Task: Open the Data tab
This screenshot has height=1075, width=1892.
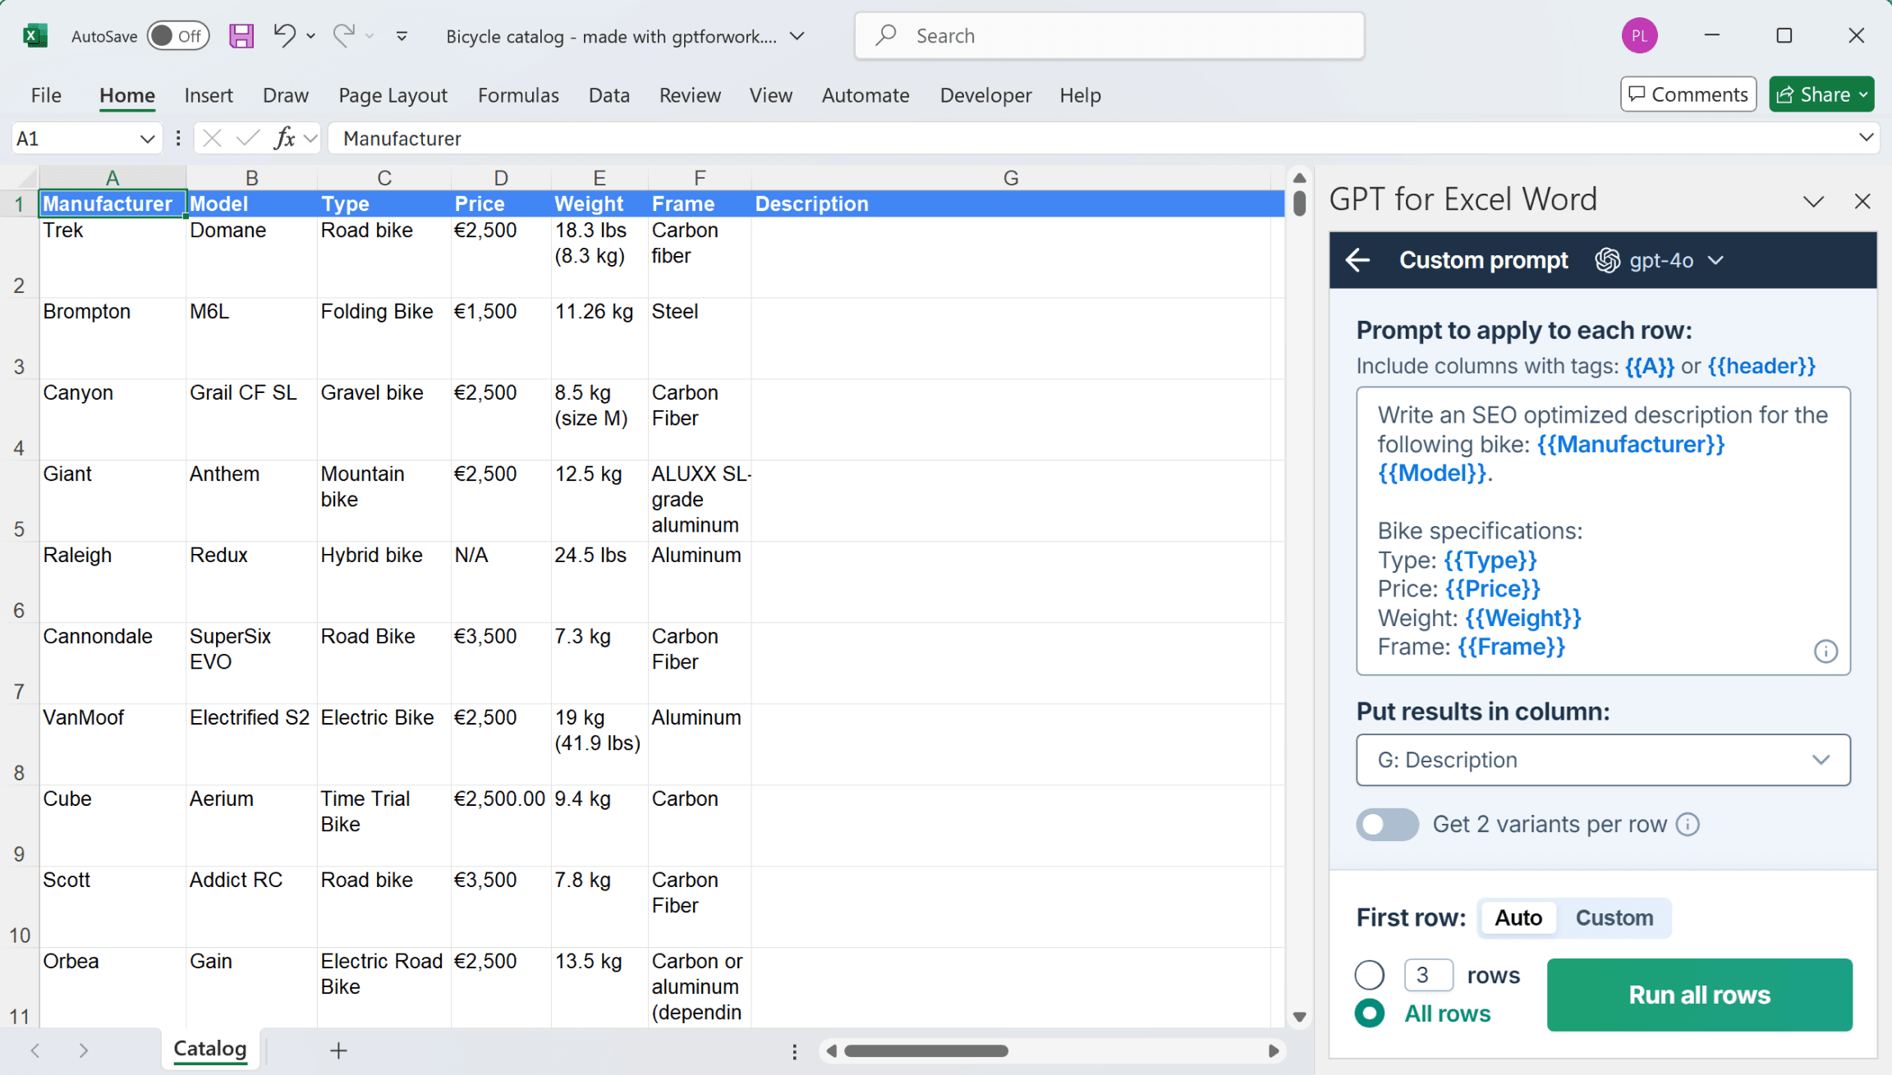Action: point(608,95)
